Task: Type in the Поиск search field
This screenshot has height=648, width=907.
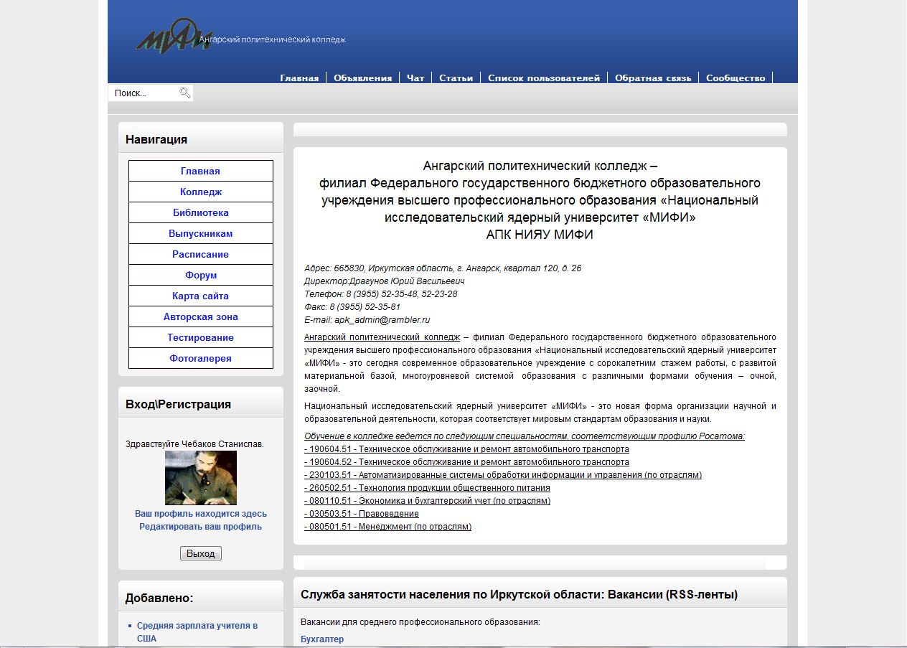Action: click(x=144, y=93)
